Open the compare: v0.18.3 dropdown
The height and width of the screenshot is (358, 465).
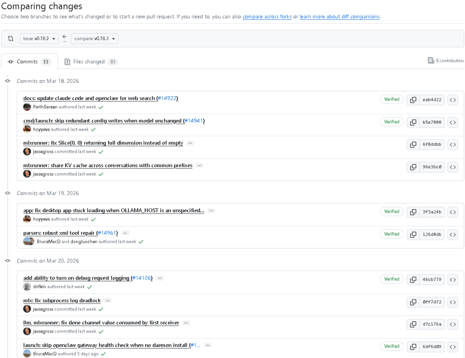click(x=94, y=39)
